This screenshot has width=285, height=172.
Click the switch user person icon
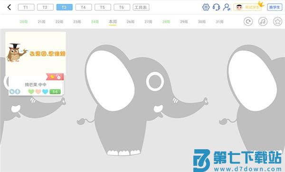click(227, 7)
